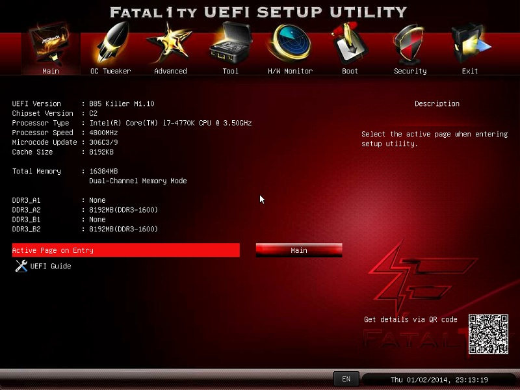Click the Dual-Channel Memory Mode text
520x390 pixels.
click(x=138, y=181)
